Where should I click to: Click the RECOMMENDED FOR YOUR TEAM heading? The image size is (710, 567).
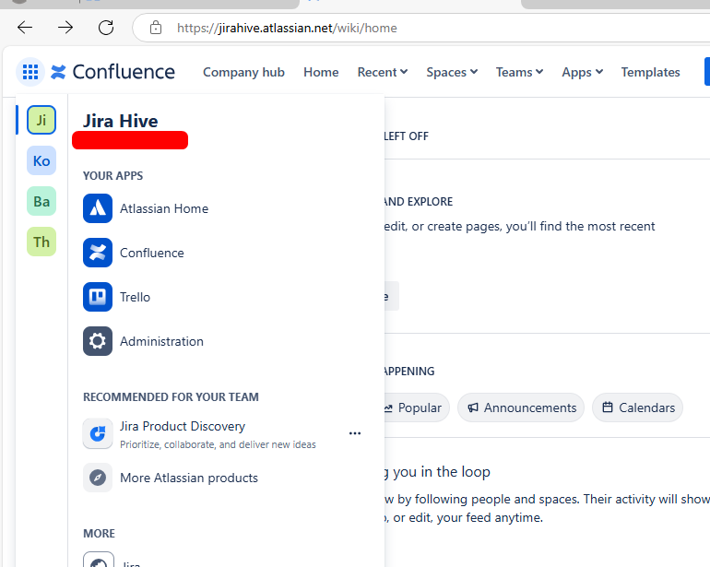click(x=171, y=397)
